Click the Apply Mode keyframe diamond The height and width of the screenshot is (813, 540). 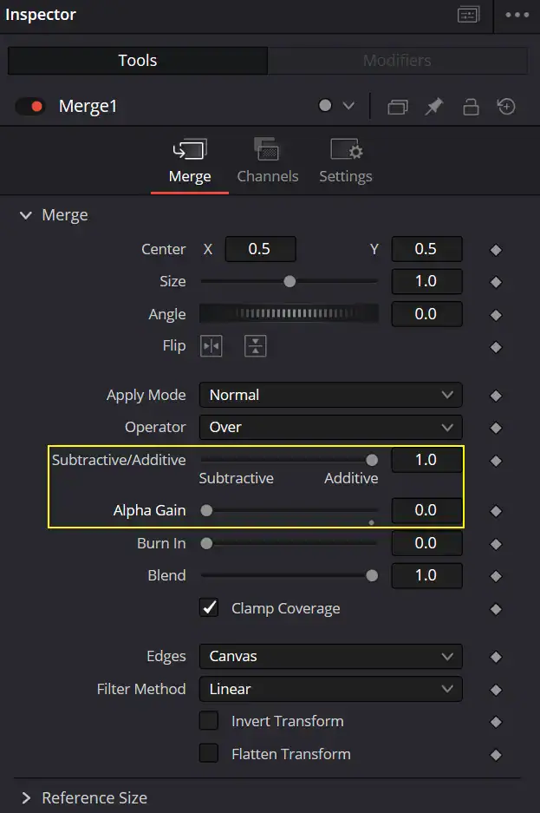click(x=496, y=396)
